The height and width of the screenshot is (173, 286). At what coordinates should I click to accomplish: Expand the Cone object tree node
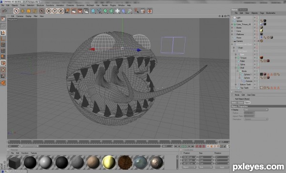[x=232, y=31]
